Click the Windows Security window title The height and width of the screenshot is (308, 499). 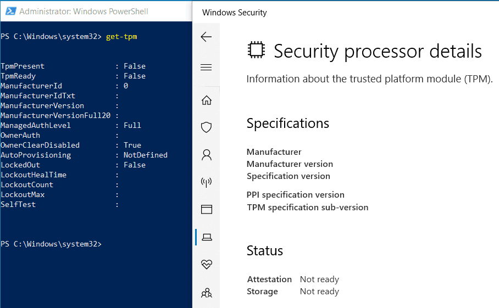tap(235, 13)
